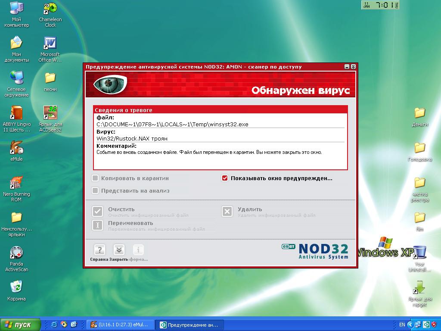Click the desktop clock widget showing 7:01
Image resolution: width=441 pixels, height=331 pixels.
[380, 5]
